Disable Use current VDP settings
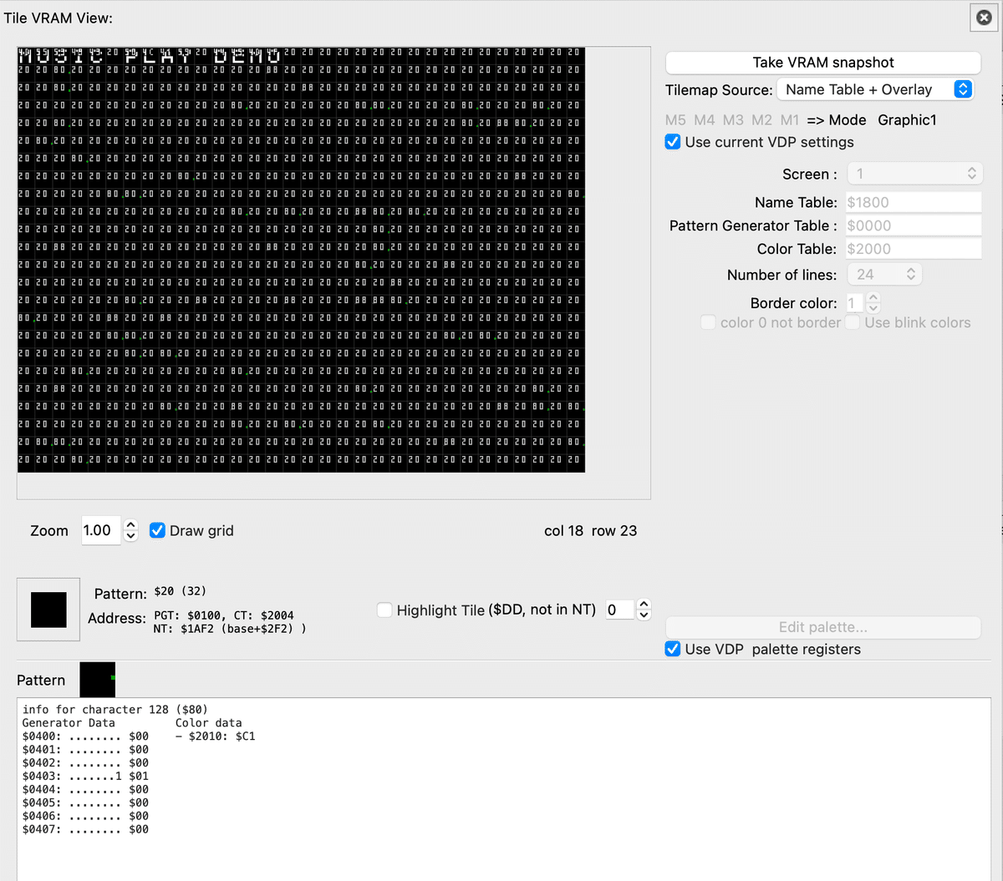The height and width of the screenshot is (881, 1003). [673, 142]
